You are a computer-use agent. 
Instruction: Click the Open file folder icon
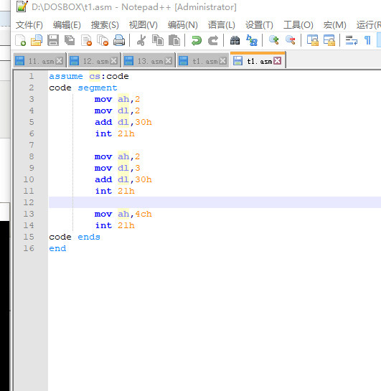(x=37, y=40)
